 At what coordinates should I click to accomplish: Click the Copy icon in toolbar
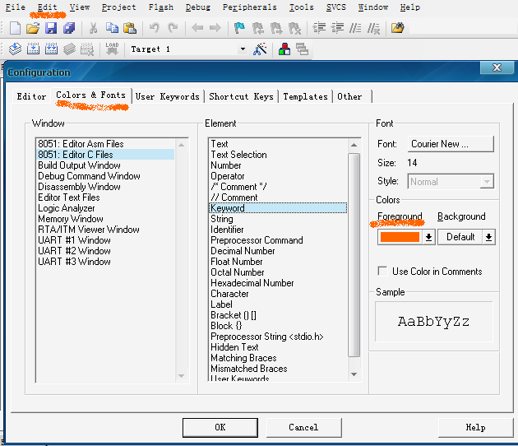click(x=113, y=28)
